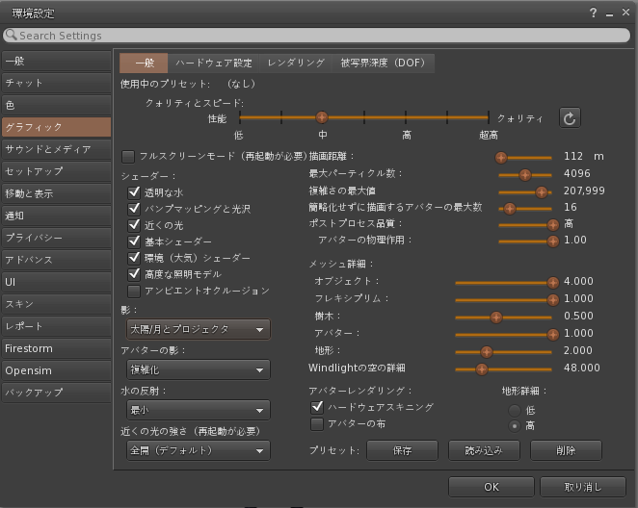Open the Firestorm settings category
638x508 pixels.
pyautogui.click(x=56, y=348)
